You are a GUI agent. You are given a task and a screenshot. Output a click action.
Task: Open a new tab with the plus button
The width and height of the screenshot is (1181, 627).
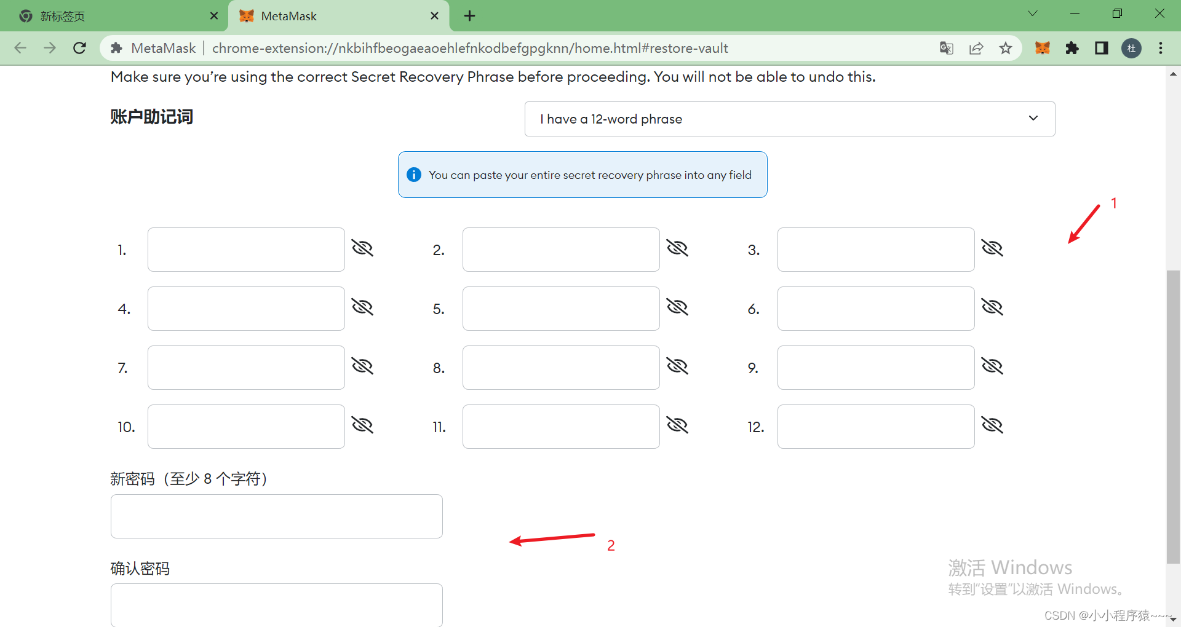pos(469,16)
